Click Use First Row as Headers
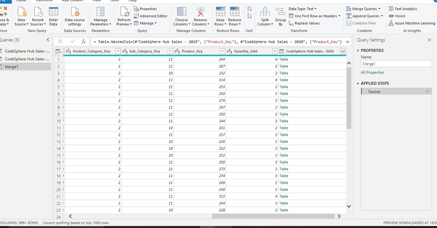437x228 pixels. 315,16
